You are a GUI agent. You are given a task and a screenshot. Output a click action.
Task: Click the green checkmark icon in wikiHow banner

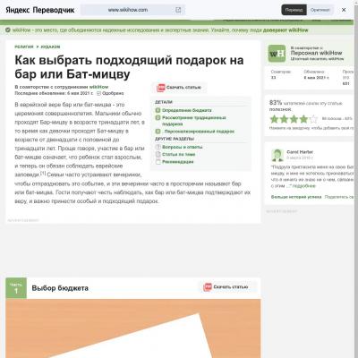tap(8, 30)
